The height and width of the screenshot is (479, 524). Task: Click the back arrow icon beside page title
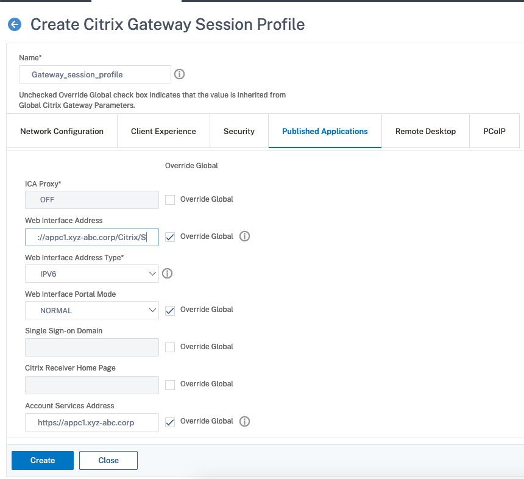pos(14,24)
